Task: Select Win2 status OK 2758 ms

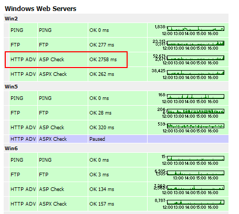Action: pos(103,59)
